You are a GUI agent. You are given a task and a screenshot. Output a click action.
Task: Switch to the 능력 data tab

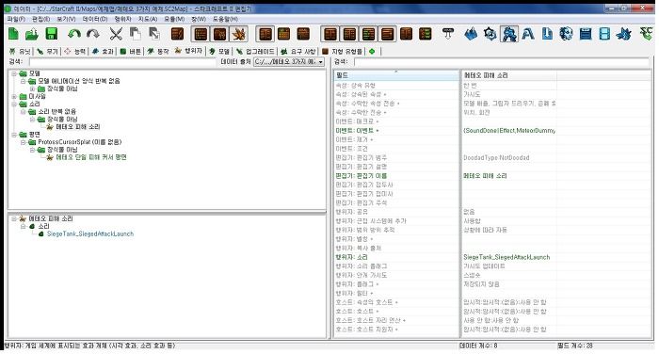click(x=75, y=51)
